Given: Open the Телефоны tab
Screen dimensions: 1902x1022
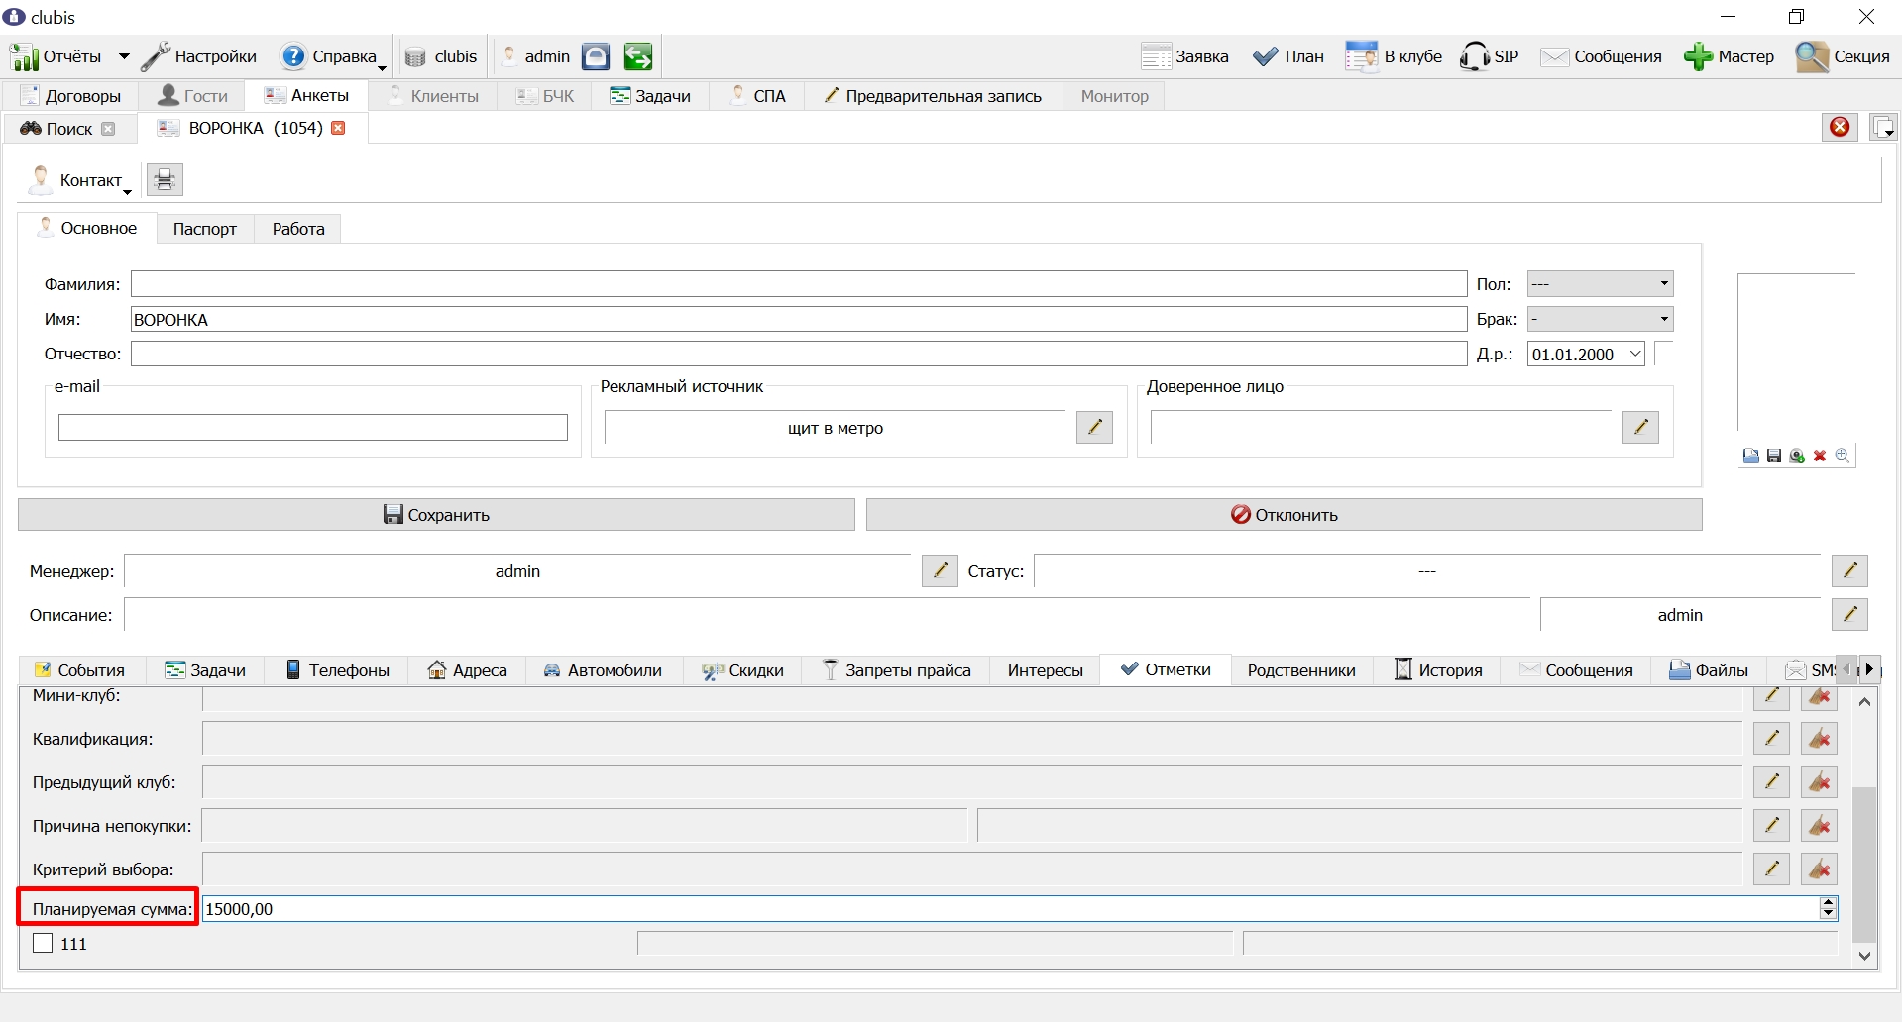Looking at the screenshot, I should click(338, 670).
